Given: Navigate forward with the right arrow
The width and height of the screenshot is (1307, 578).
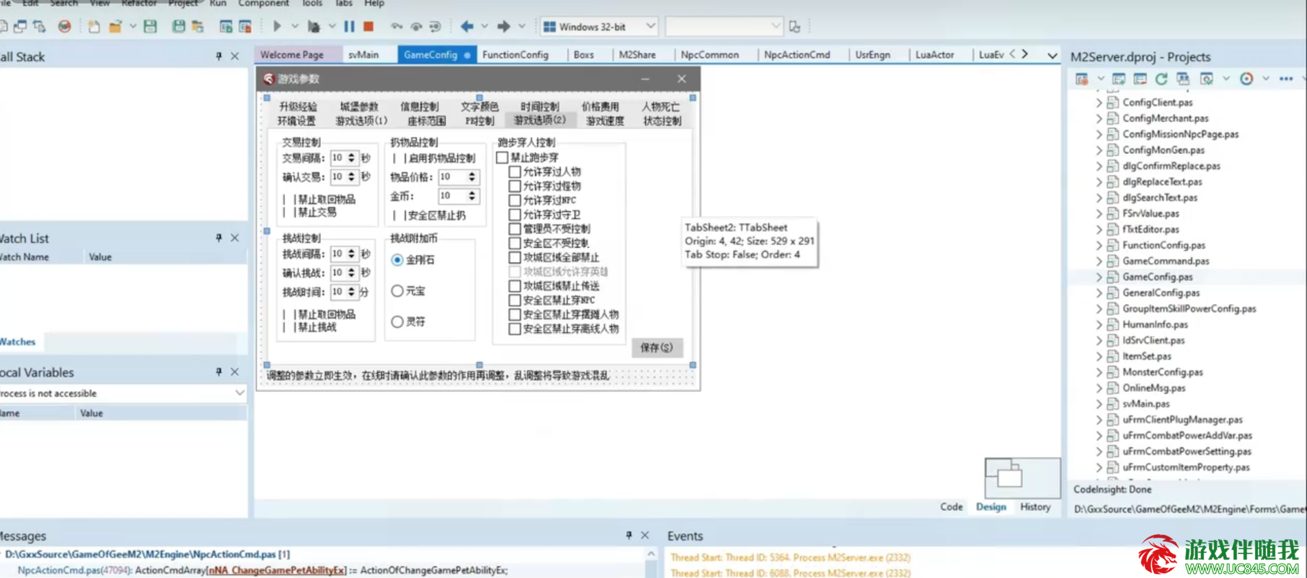Looking at the screenshot, I should 504,27.
